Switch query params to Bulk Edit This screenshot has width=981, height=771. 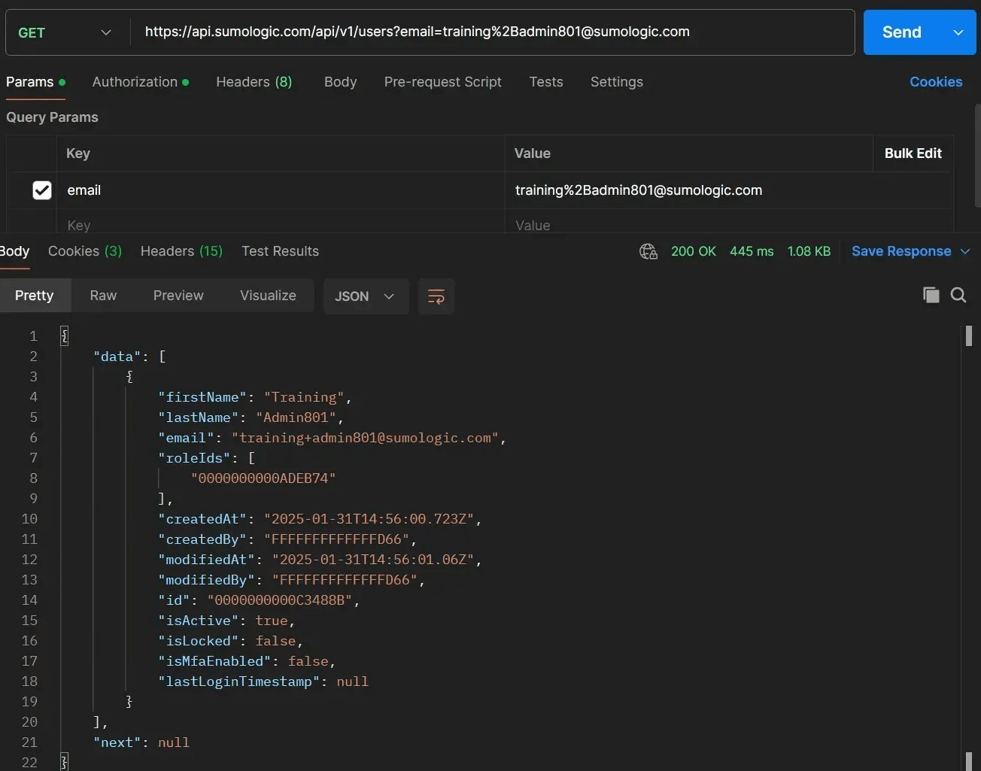[913, 153]
